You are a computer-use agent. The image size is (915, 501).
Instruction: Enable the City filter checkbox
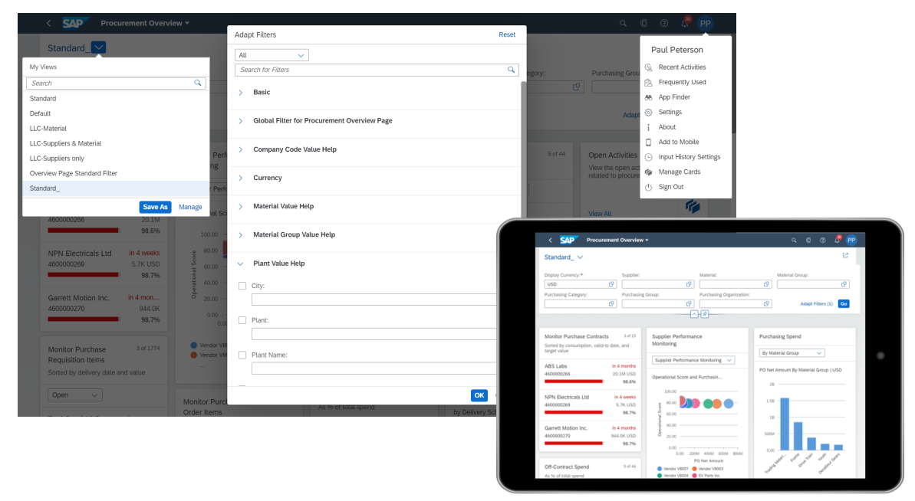242,286
